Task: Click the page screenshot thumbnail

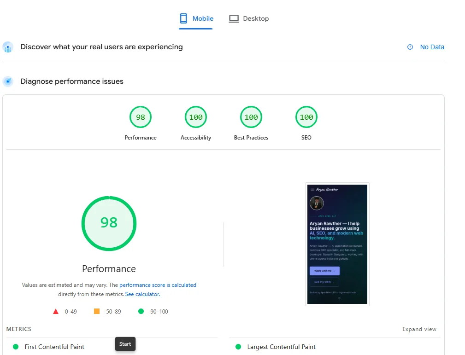Action: (337, 244)
